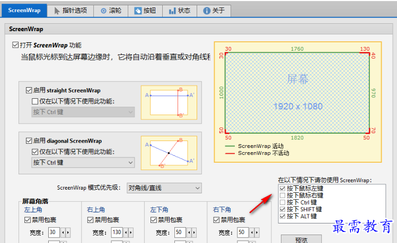Open the ScreenWrap 模式优先级 dropdown
The height and width of the screenshot is (243, 397).
164,188
